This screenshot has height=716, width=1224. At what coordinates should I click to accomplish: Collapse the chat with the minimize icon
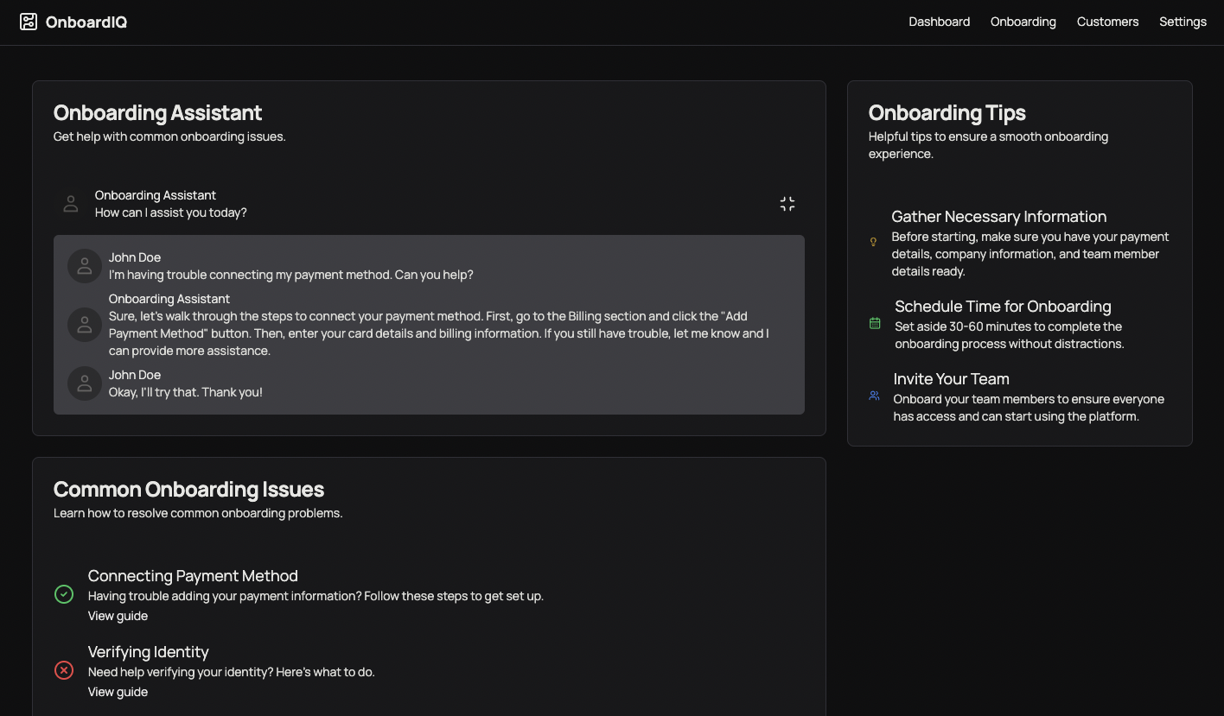pyautogui.click(x=787, y=204)
